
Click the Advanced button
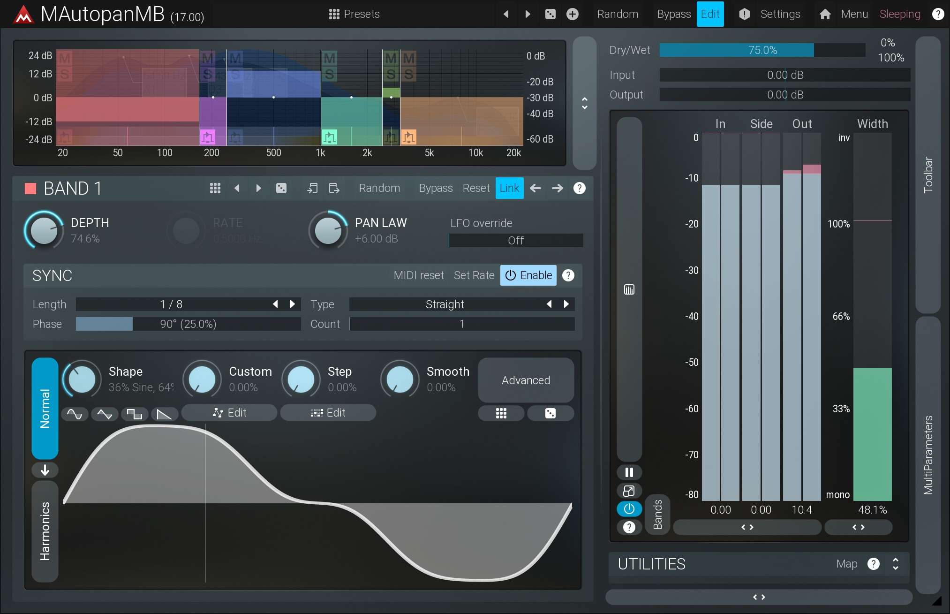click(x=526, y=380)
